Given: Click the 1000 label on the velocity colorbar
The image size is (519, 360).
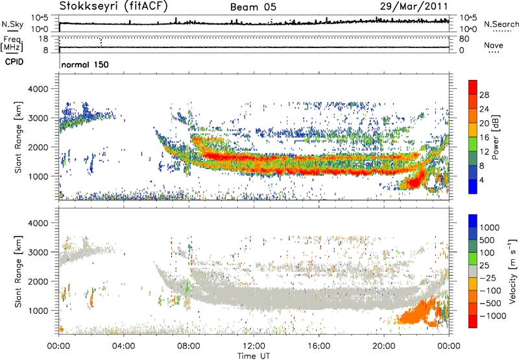Looking at the screenshot, I should 490,227.
